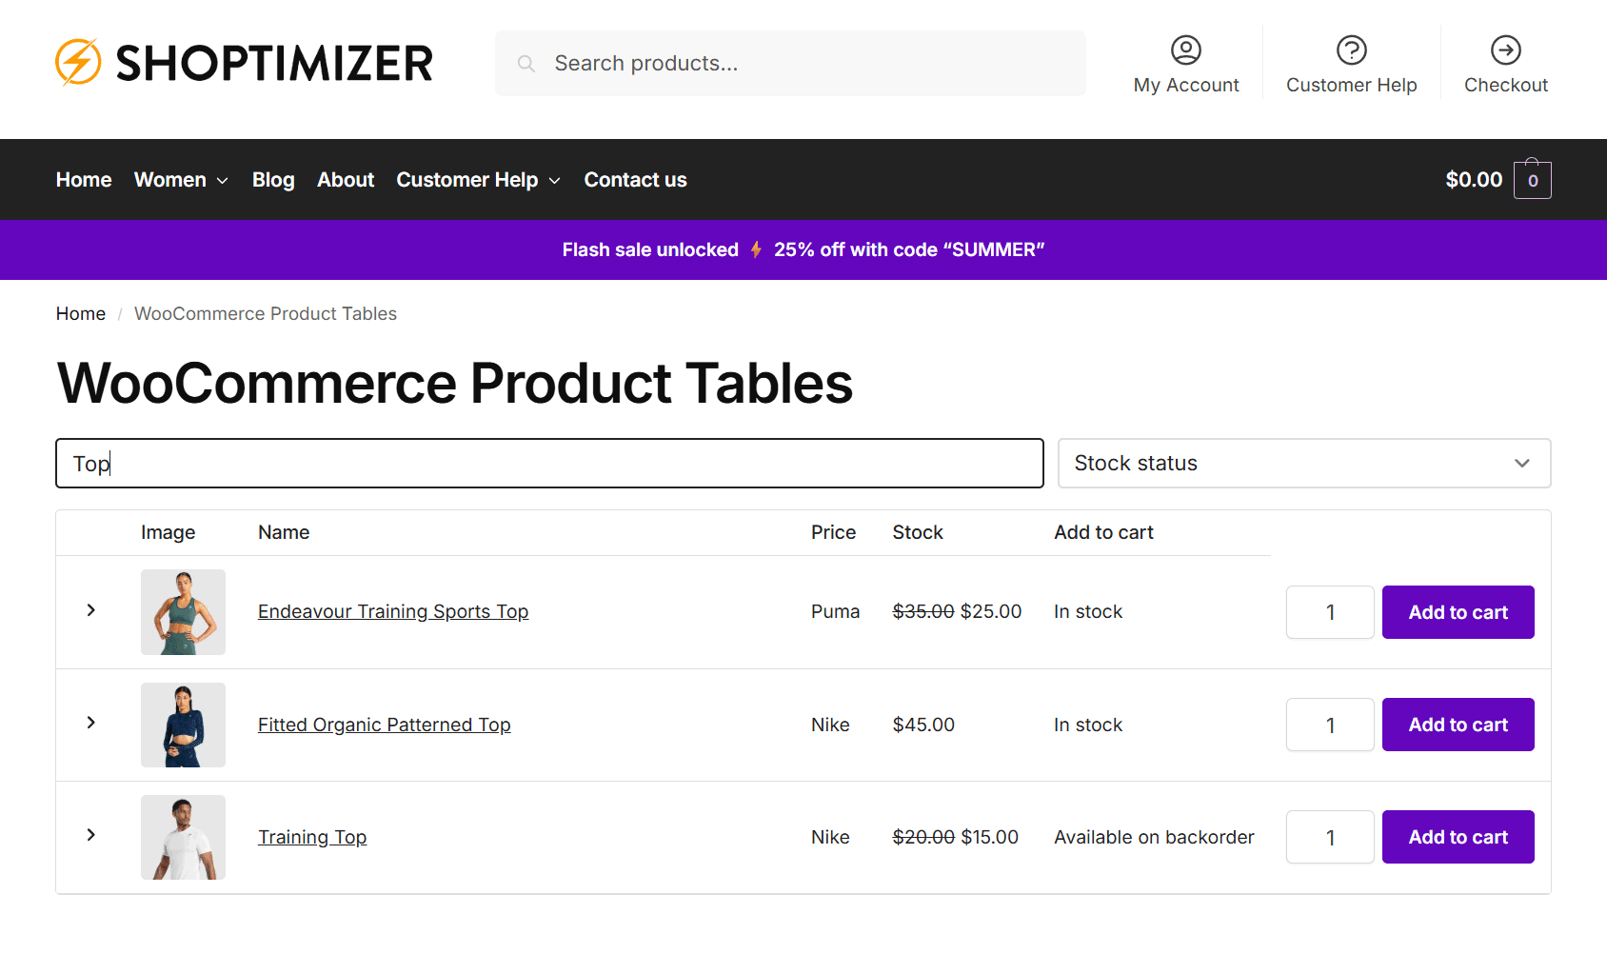Add Training Top to cart
Image resolution: width=1607 pixels, height=954 pixels.
[x=1458, y=837]
